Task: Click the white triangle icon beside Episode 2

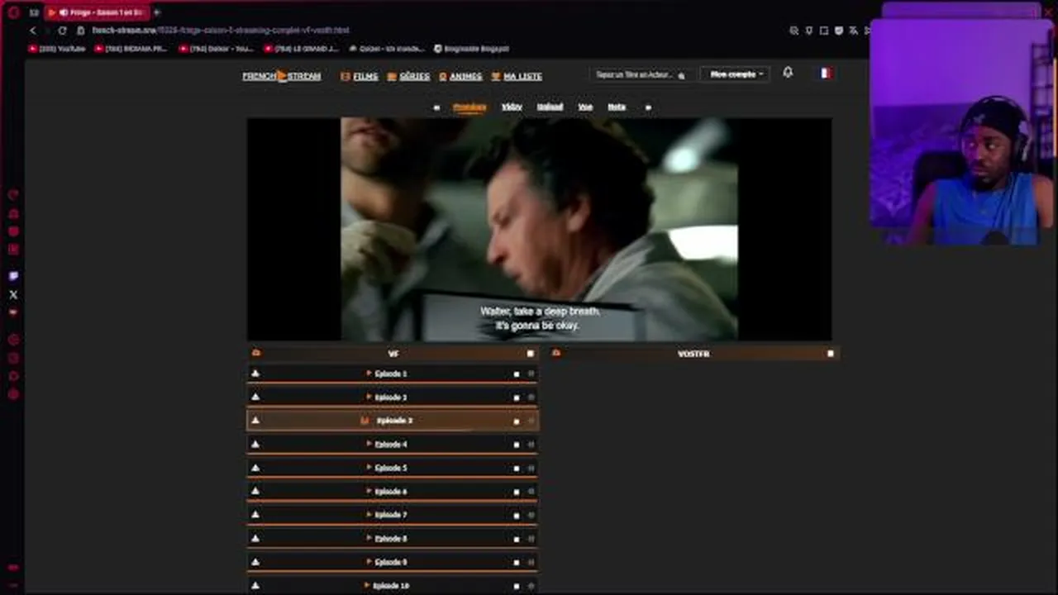Action: [255, 397]
